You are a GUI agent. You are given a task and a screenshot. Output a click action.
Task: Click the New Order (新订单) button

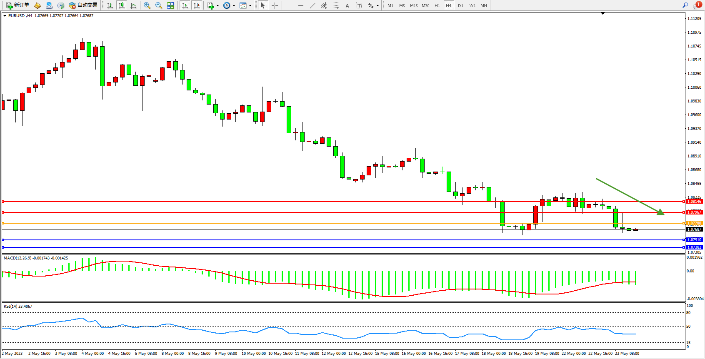pos(18,5)
